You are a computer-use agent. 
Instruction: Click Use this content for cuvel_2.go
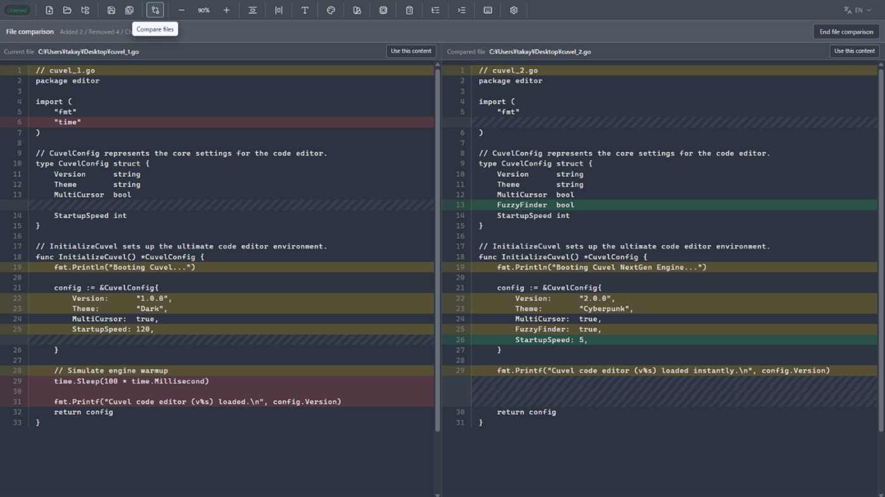(854, 51)
